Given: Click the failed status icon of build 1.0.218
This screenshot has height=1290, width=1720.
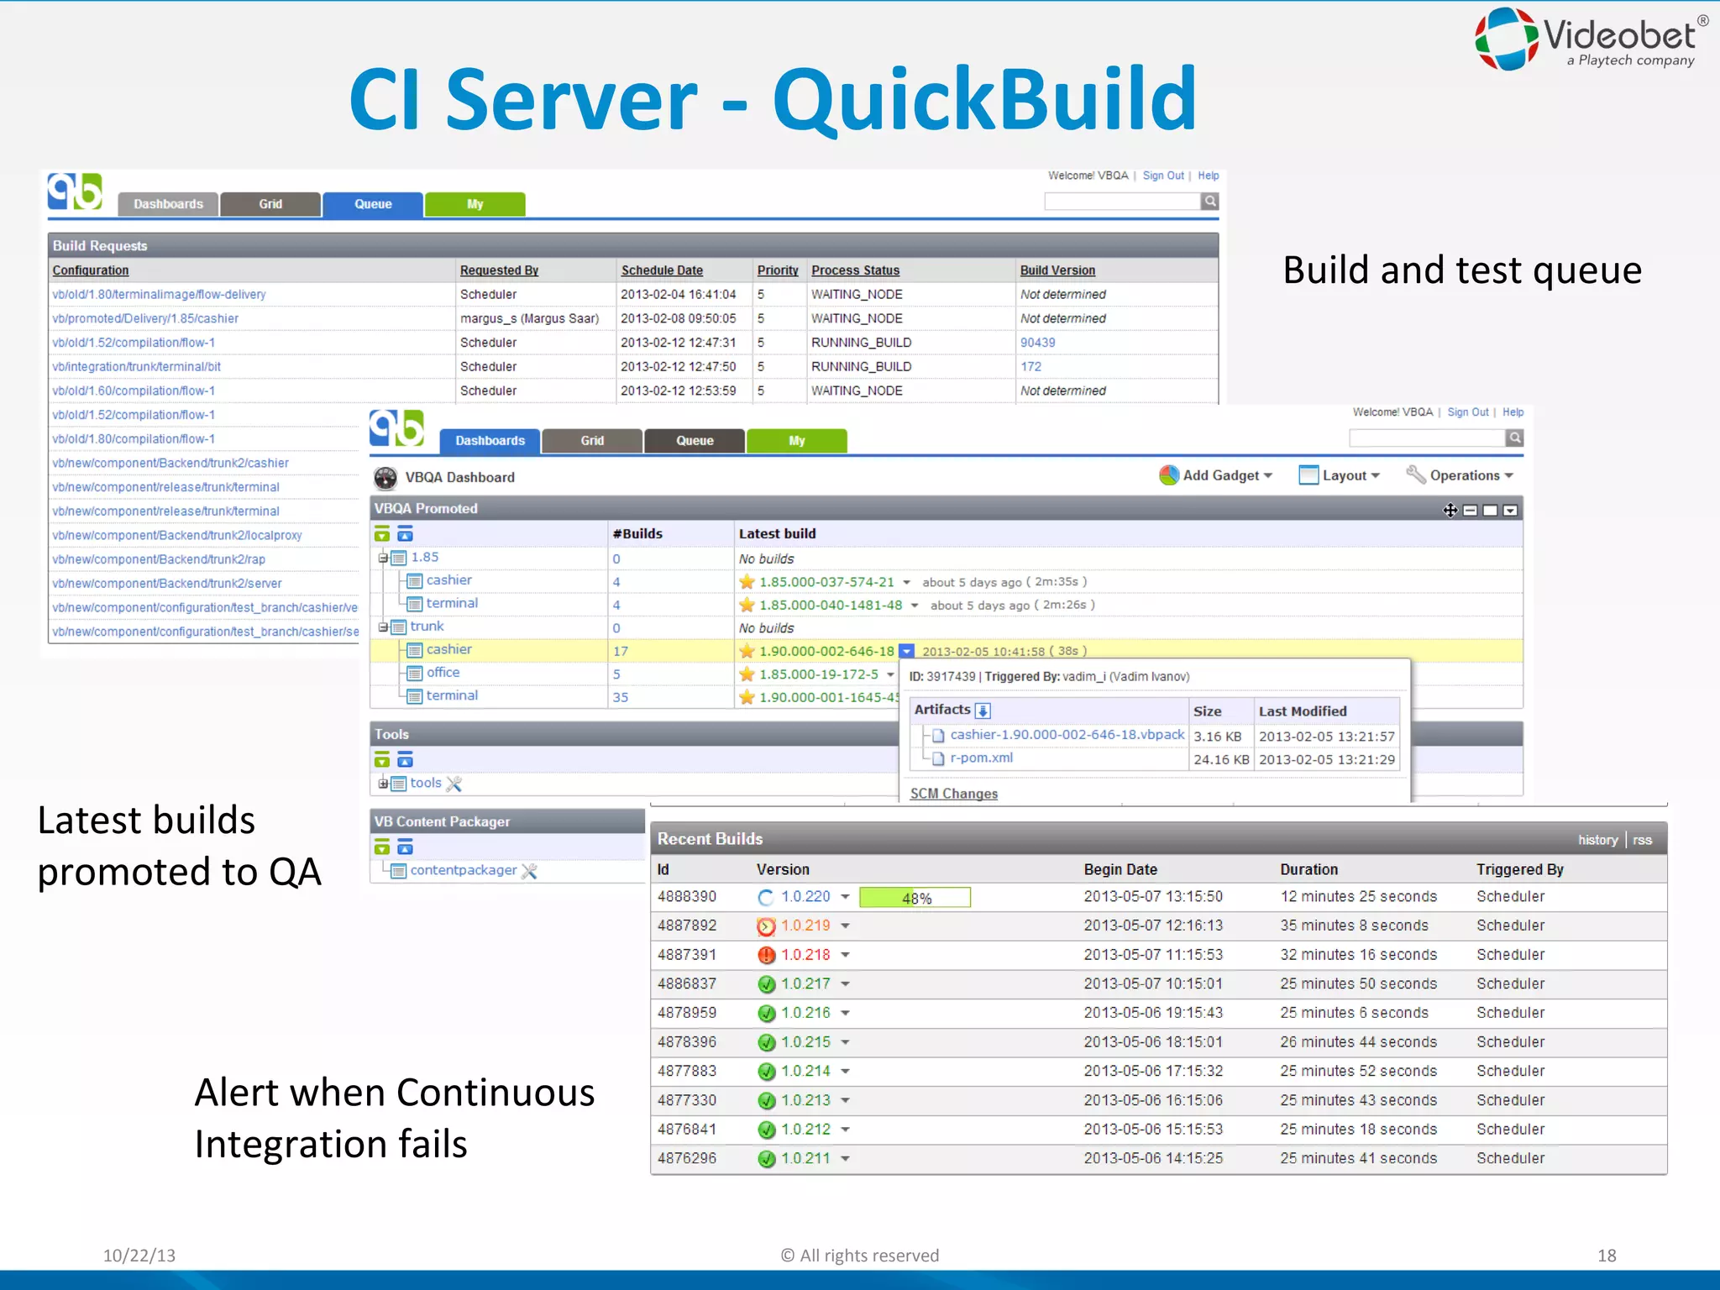Looking at the screenshot, I should pos(766,956).
